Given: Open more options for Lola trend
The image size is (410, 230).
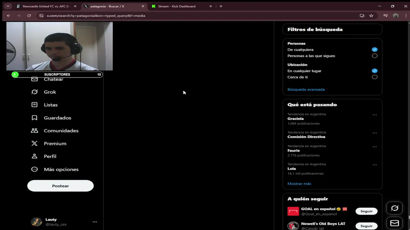Looking at the screenshot, I should click(374, 165).
